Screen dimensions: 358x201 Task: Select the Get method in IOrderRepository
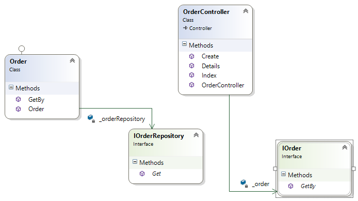156,174
